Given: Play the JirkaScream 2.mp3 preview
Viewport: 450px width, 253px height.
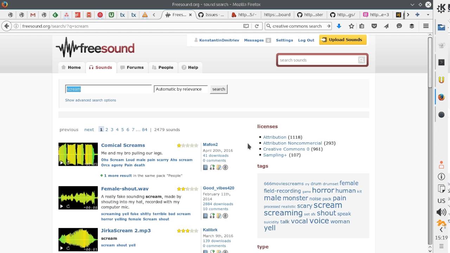Looking at the screenshot, I should tap(62, 248).
